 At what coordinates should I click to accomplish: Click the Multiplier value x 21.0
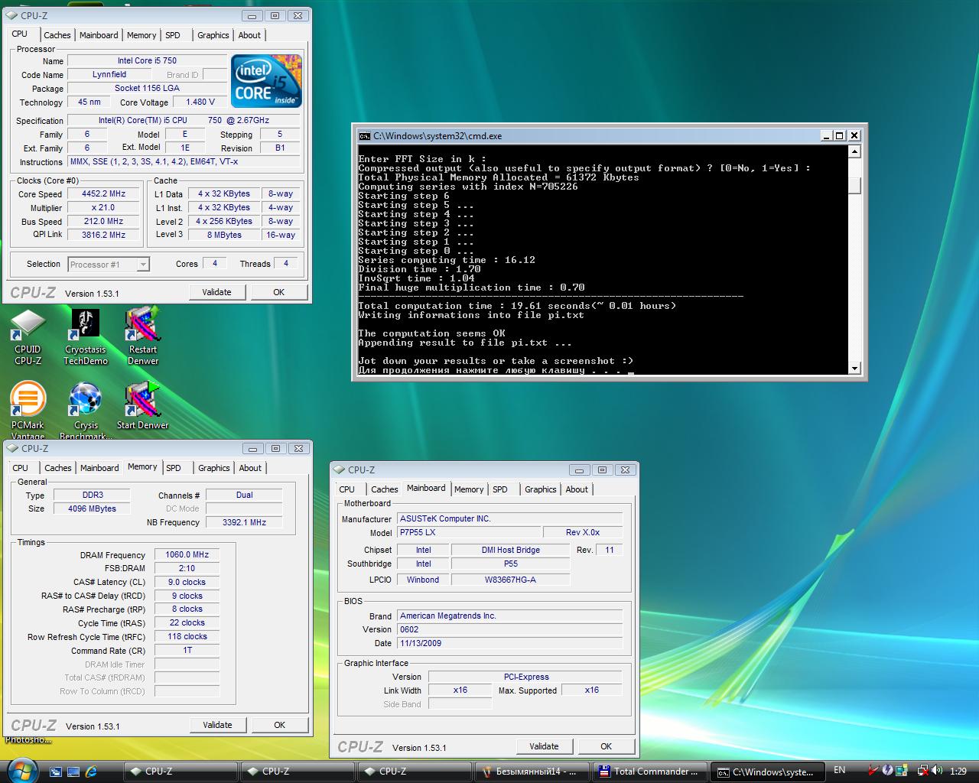point(104,208)
